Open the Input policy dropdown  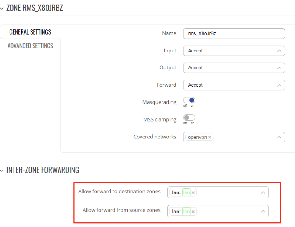pos(234,51)
